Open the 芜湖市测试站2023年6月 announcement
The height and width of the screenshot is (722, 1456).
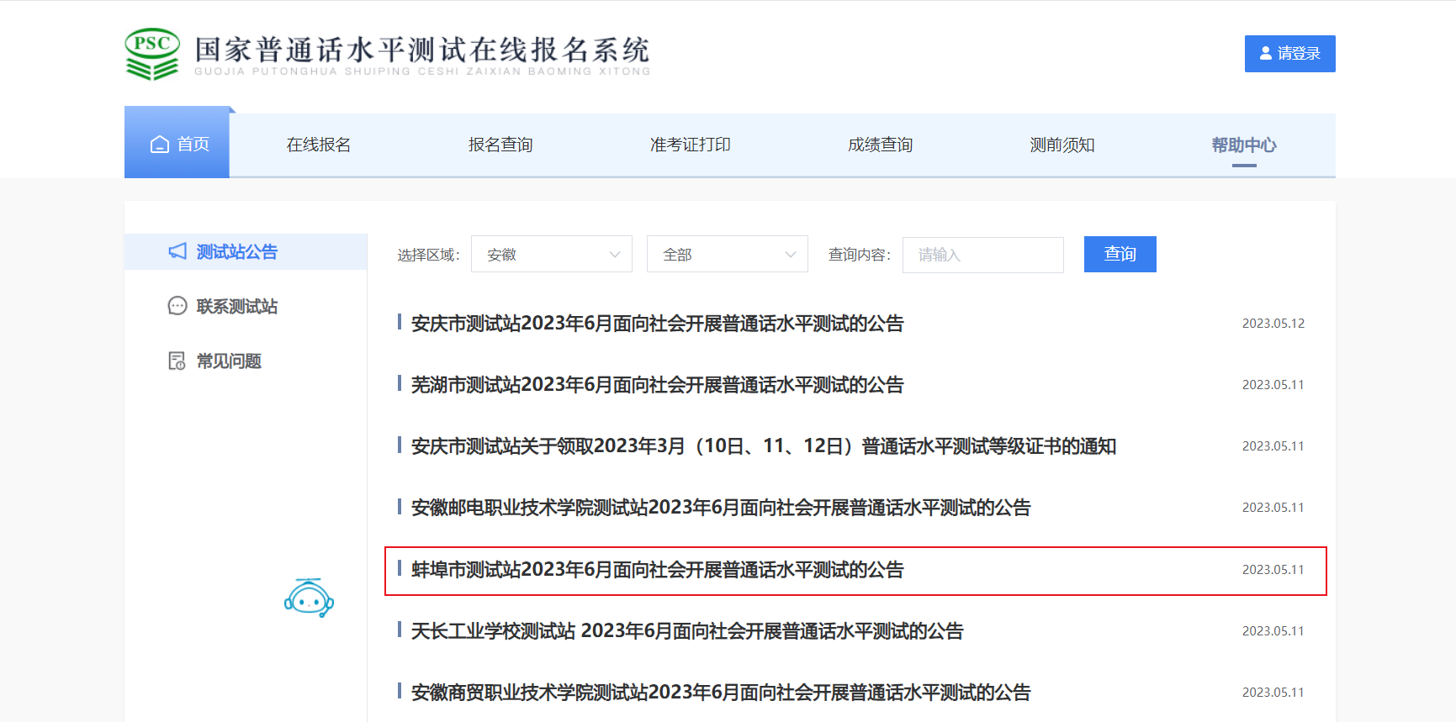658,385
